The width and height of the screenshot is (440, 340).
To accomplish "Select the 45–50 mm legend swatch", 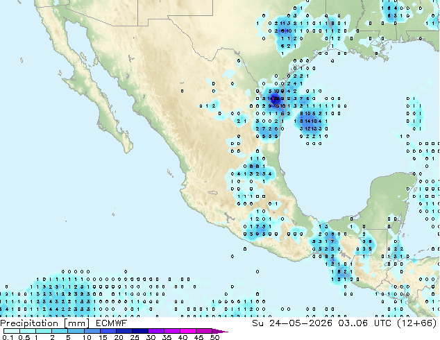I will 204,331.
